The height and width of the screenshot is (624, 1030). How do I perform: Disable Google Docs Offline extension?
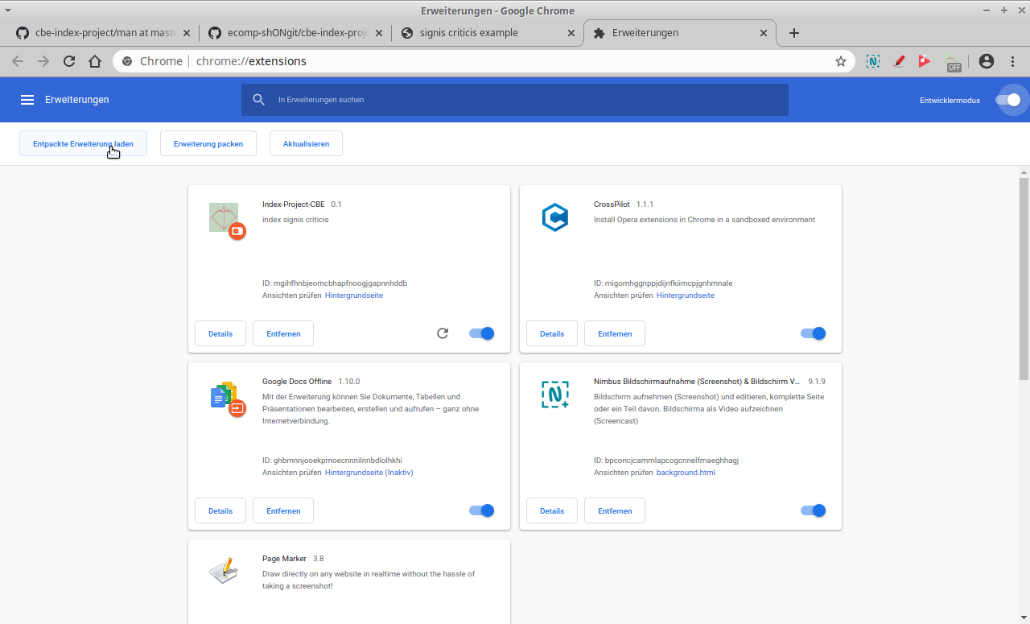(x=482, y=510)
